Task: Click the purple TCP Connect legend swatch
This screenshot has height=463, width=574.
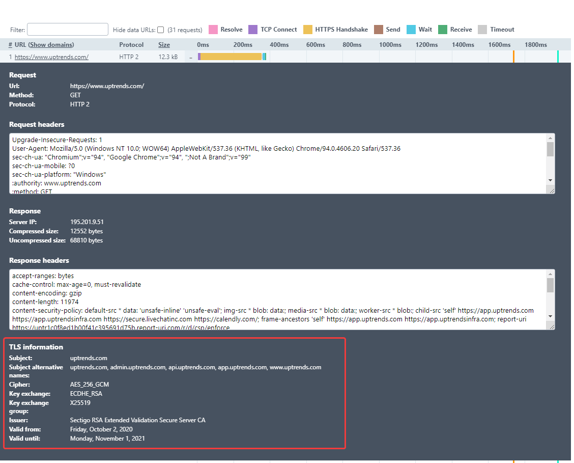Action: pyautogui.click(x=253, y=30)
